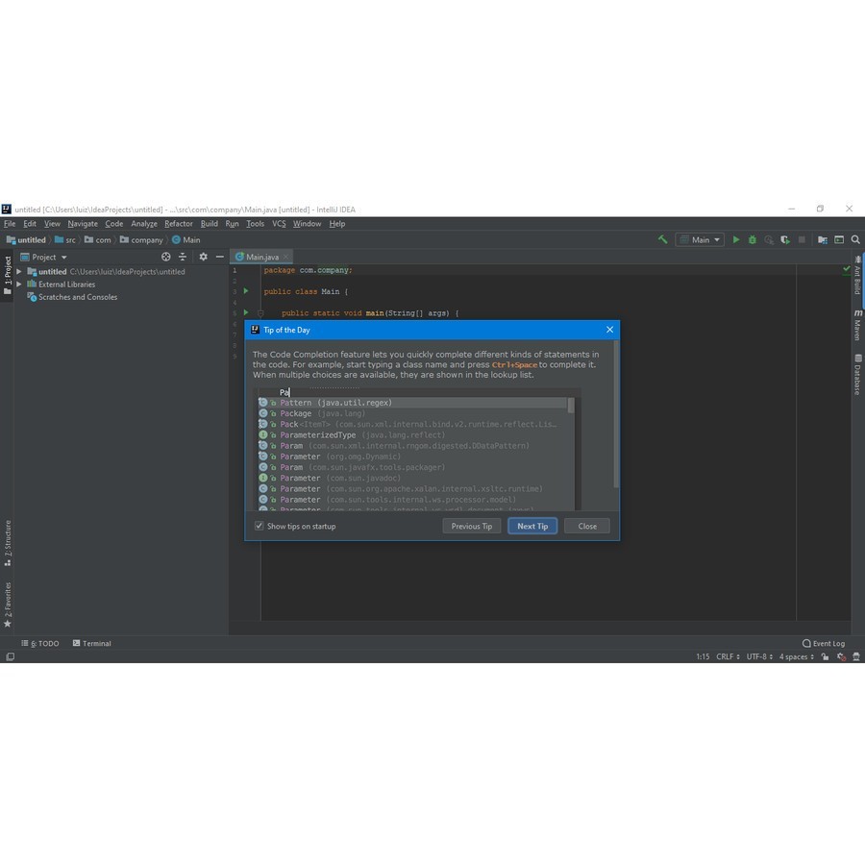Select the Main.java editor tab
This screenshot has height=865, width=865.
261,257
